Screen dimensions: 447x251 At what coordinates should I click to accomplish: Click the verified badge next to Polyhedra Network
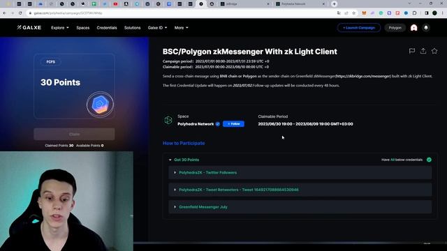click(x=218, y=124)
